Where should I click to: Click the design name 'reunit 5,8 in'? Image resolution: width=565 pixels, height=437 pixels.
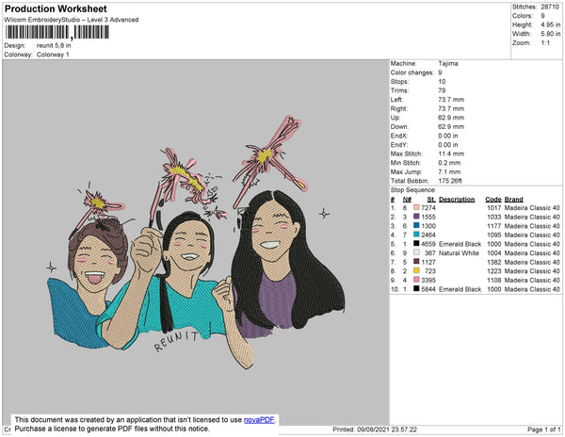[54, 46]
